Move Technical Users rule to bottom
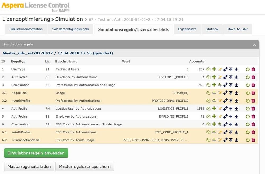This screenshot has width=265, height=174. [x=236, y=69]
